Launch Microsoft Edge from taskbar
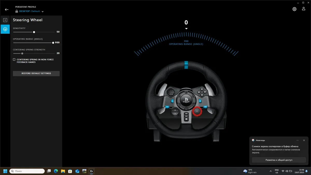The height and width of the screenshot is (175, 311). 56,171
